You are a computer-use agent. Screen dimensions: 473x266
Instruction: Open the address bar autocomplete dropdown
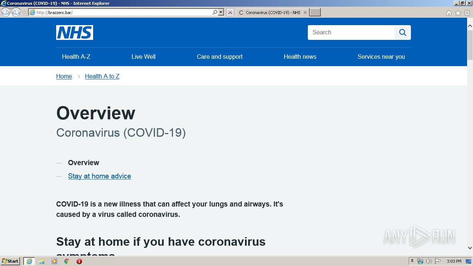click(x=221, y=13)
